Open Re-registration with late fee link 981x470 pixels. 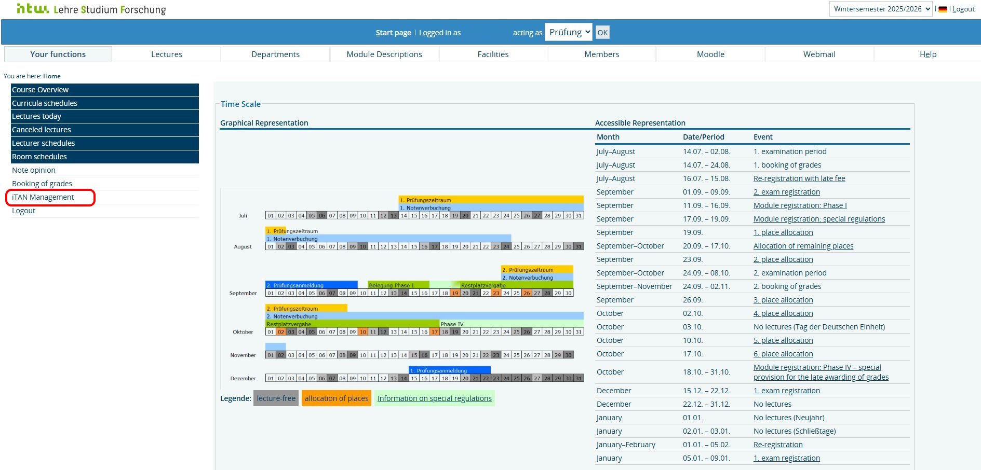click(x=799, y=178)
